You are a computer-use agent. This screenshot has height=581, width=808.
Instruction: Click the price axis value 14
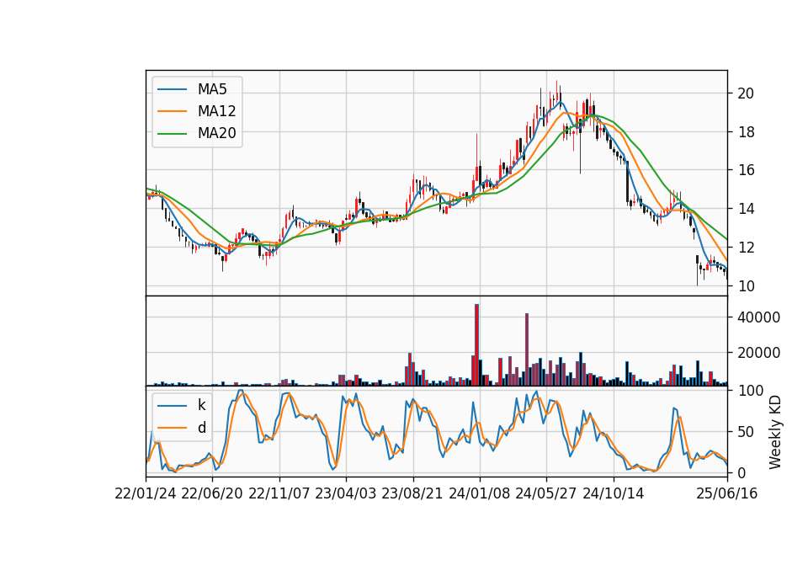click(746, 209)
